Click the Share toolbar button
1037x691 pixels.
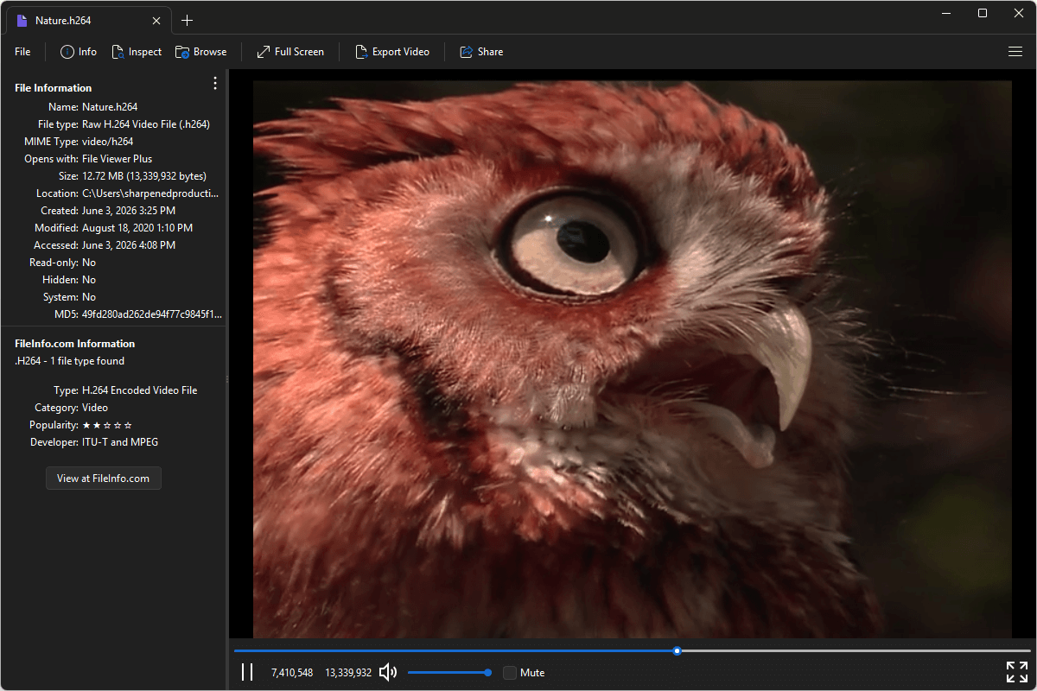[481, 52]
